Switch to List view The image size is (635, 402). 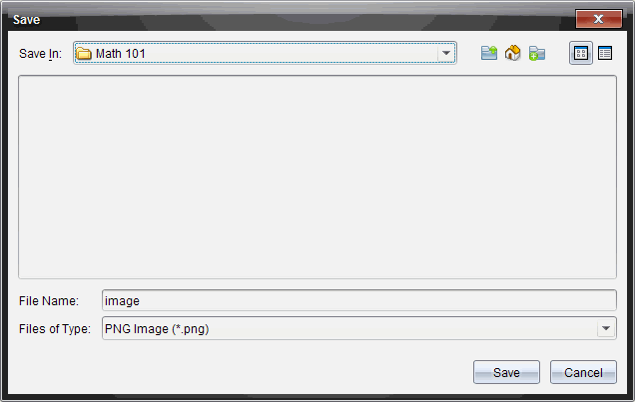[580, 54]
